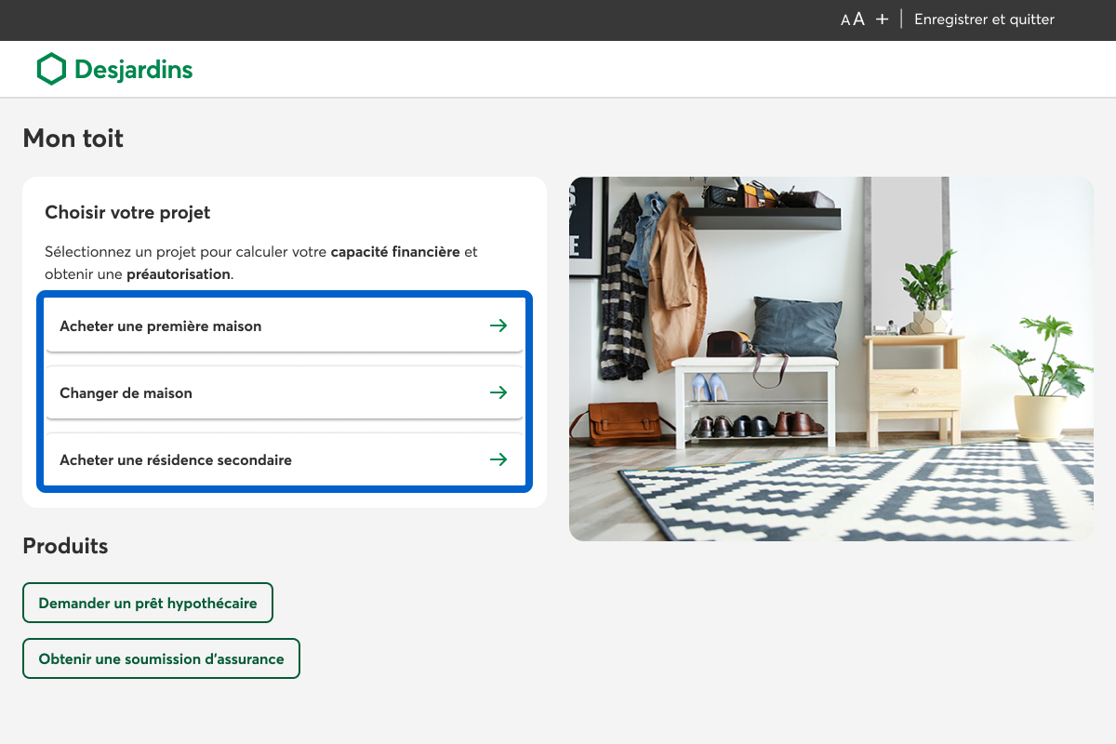The height and width of the screenshot is (744, 1116).
Task: Click the Choisir votre projet heading
Action: tap(127, 213)
